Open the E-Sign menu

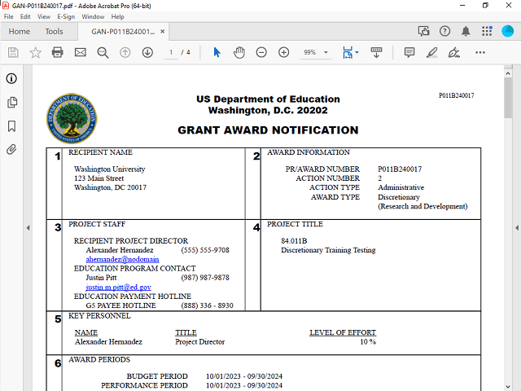66,16
